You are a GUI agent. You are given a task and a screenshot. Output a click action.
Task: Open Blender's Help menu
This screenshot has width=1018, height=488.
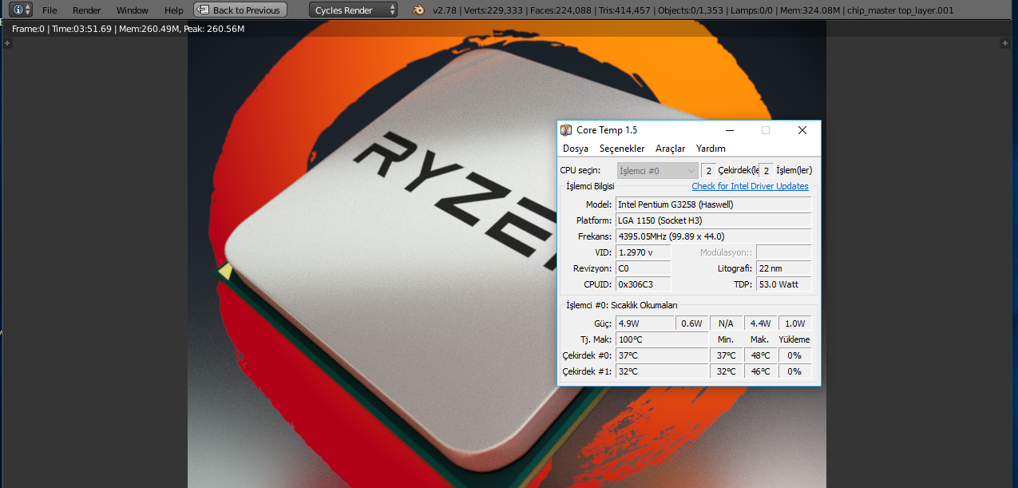point(173,10)
